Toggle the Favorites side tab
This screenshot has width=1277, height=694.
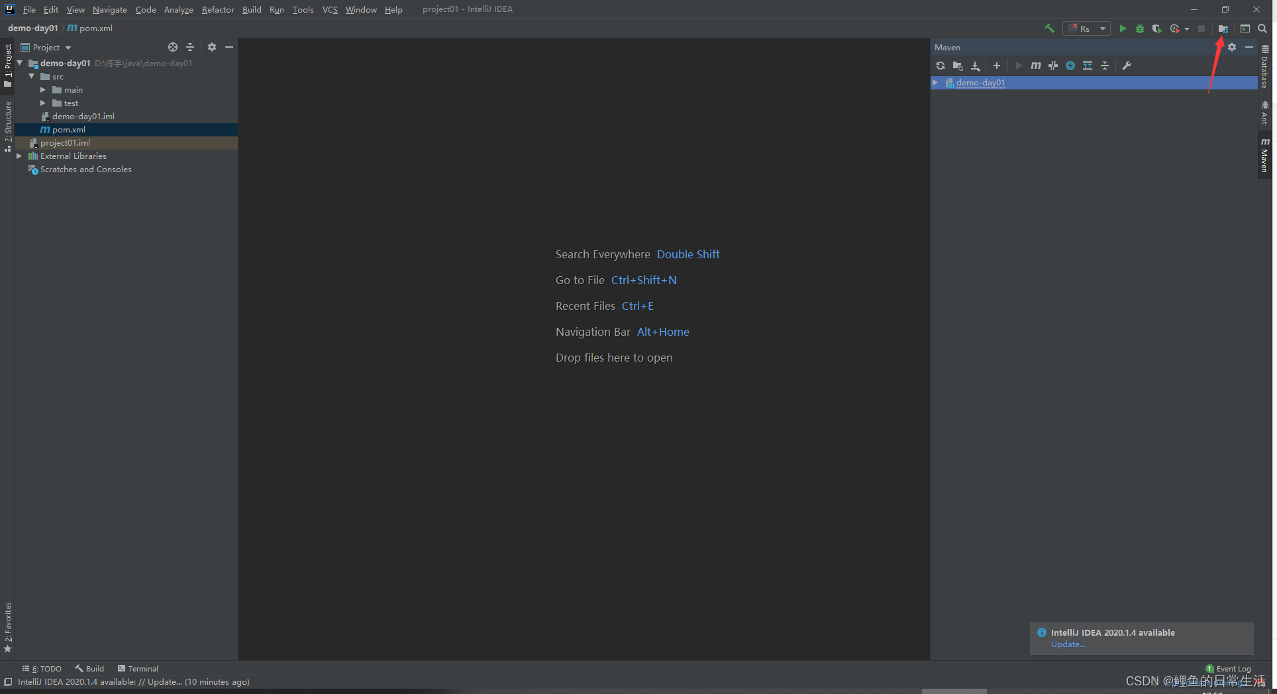pos(7,627)
